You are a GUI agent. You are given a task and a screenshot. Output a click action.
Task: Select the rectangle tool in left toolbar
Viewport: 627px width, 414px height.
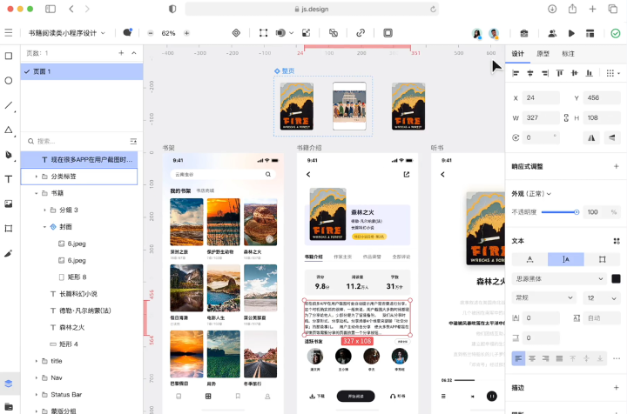[9, 56]
